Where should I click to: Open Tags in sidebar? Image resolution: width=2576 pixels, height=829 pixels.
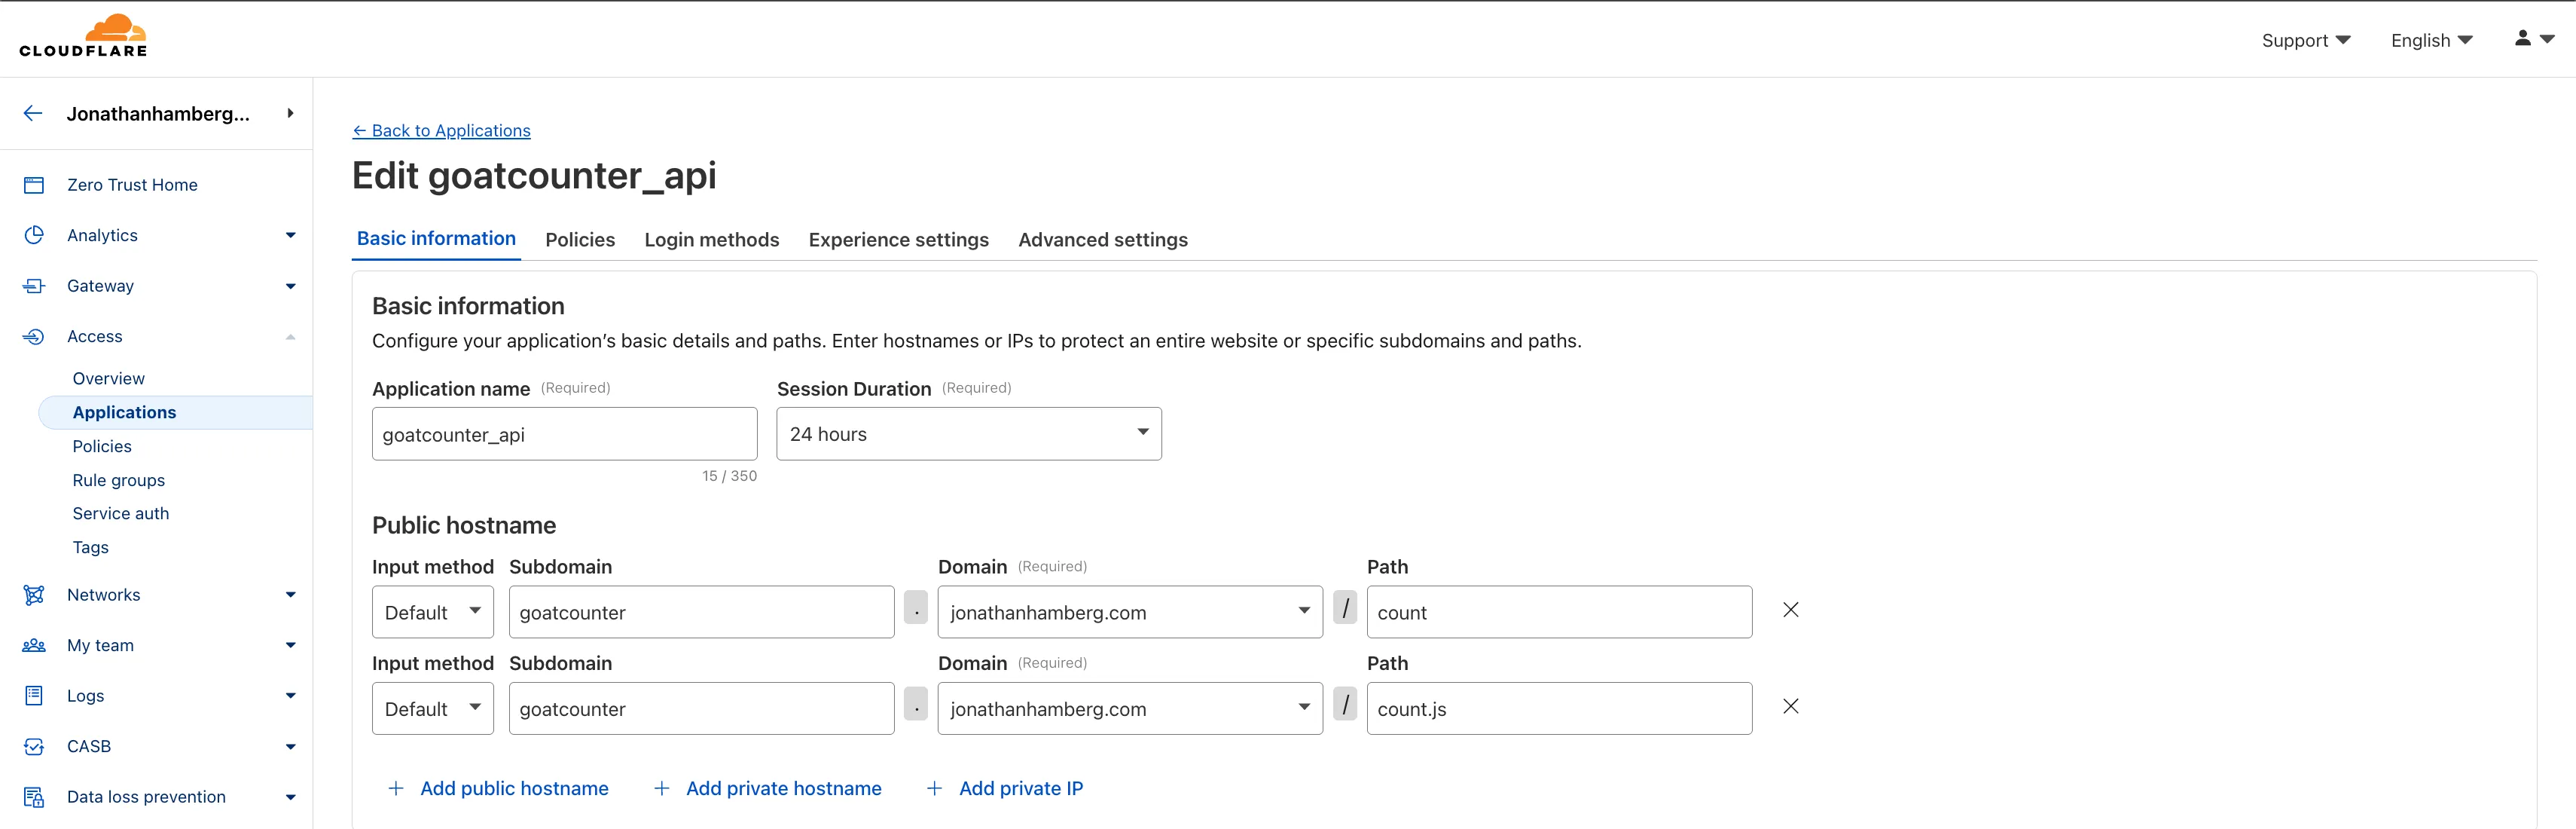[90, 547]
